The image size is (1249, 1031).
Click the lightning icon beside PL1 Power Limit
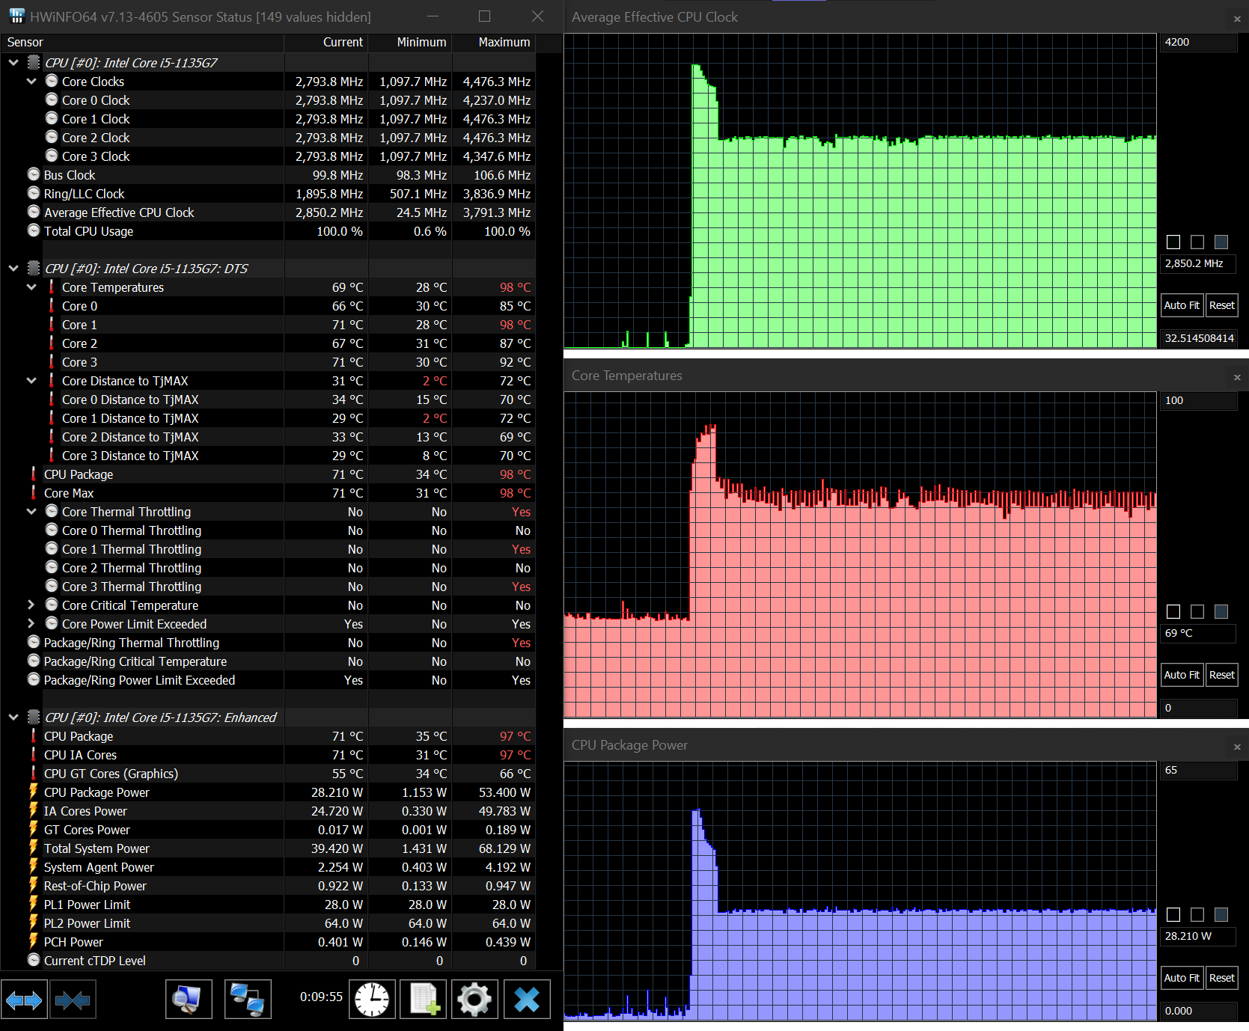click(34, 904)
